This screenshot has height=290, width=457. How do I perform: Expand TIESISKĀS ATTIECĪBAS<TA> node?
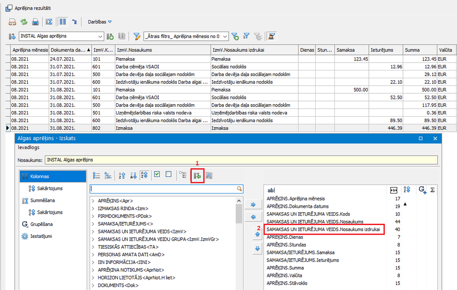[93, 247]
